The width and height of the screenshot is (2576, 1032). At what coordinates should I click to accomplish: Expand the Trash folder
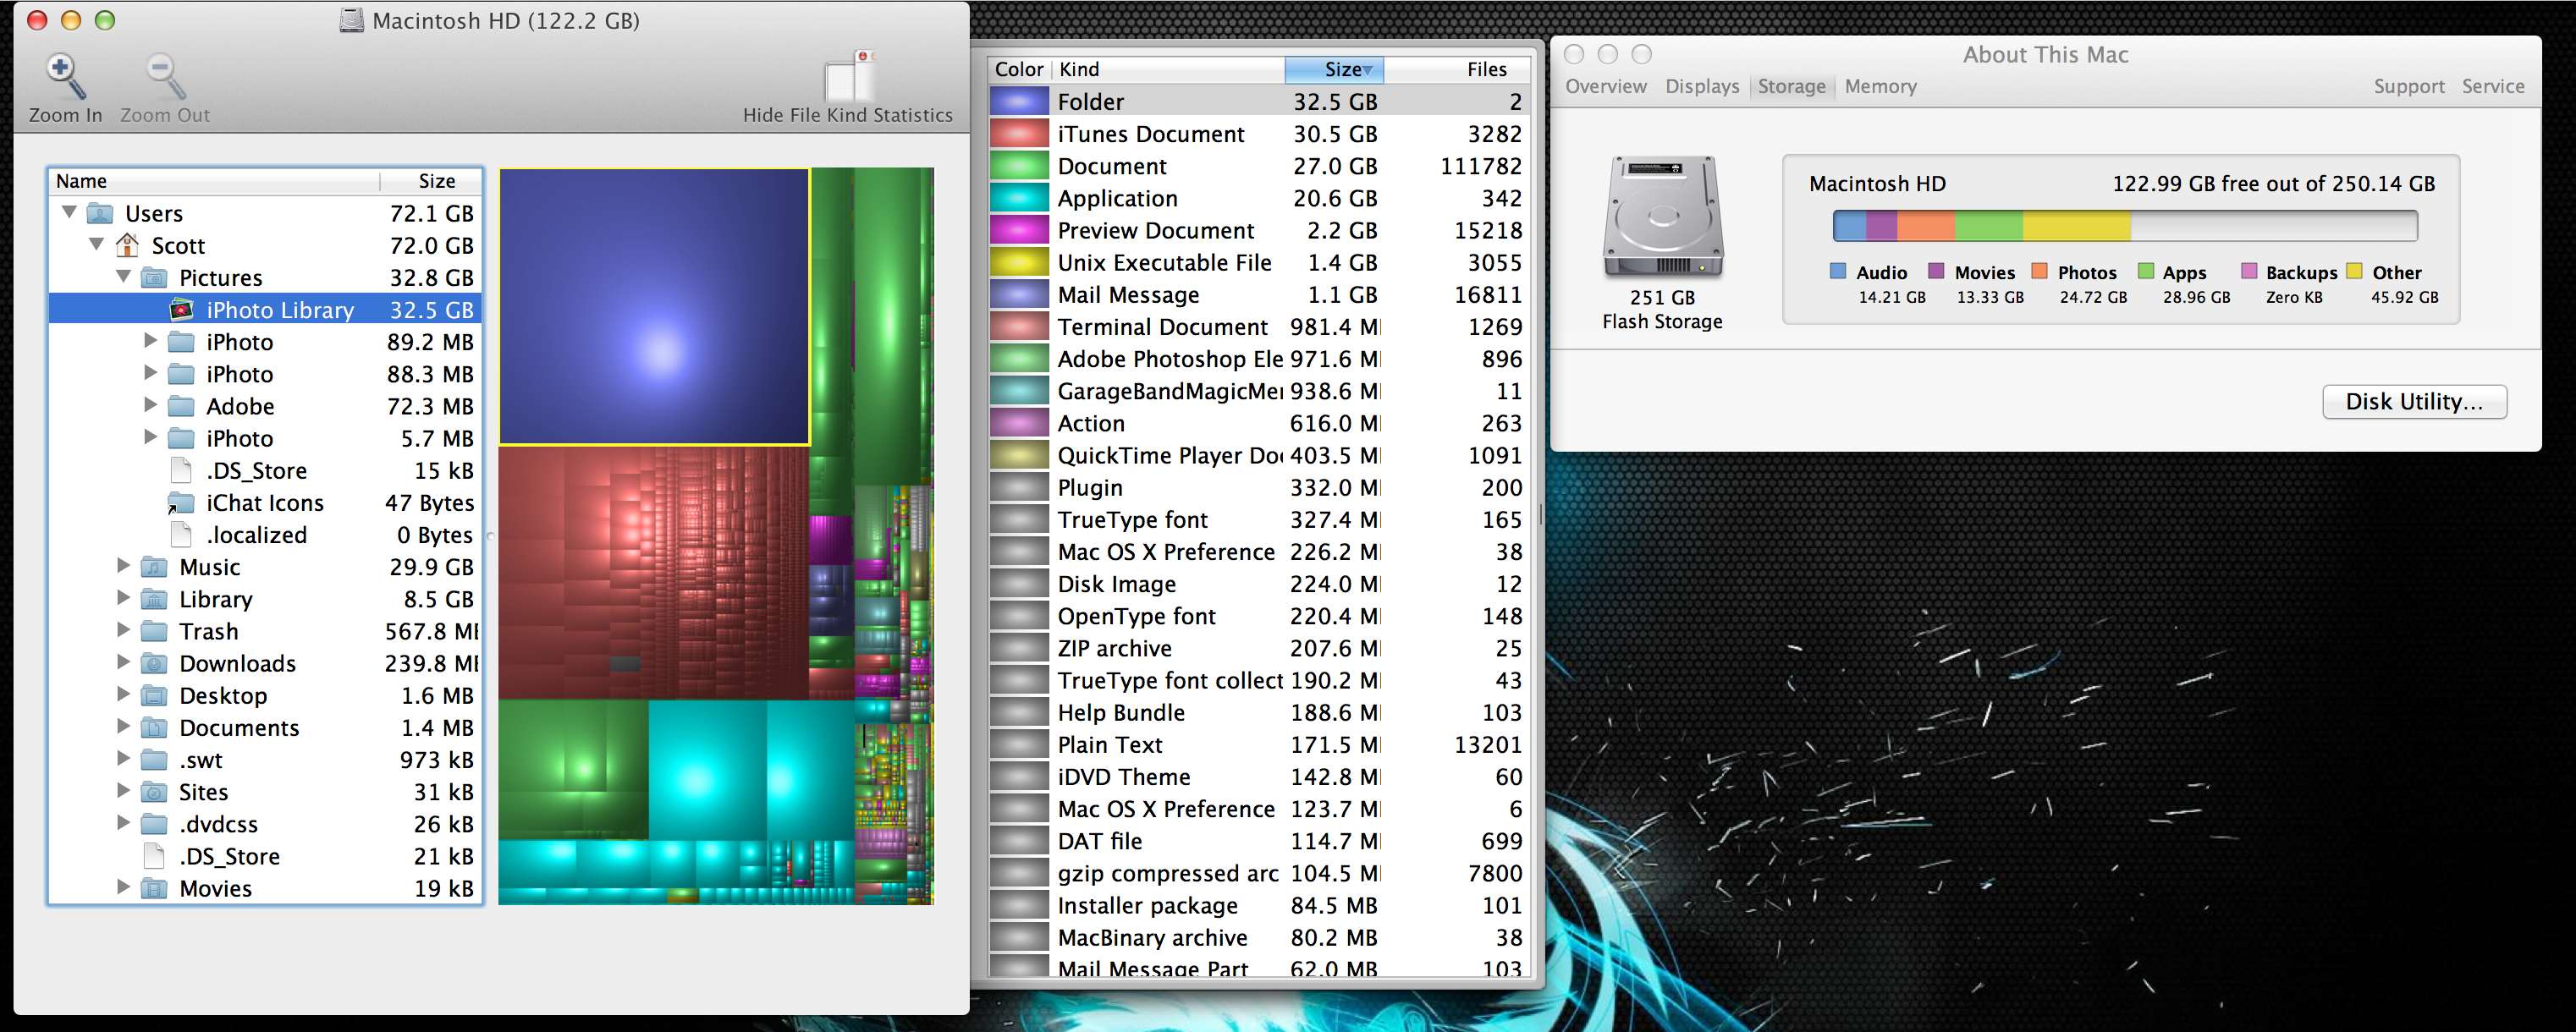[x=124, y=630]
